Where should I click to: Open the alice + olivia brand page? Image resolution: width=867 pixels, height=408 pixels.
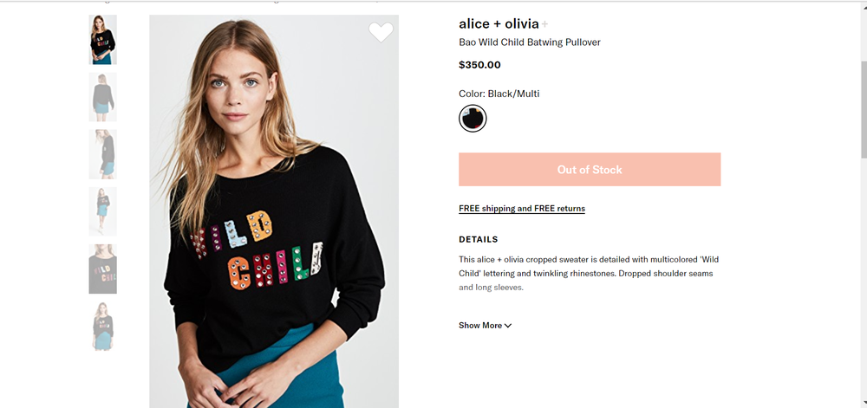(499, 24)
